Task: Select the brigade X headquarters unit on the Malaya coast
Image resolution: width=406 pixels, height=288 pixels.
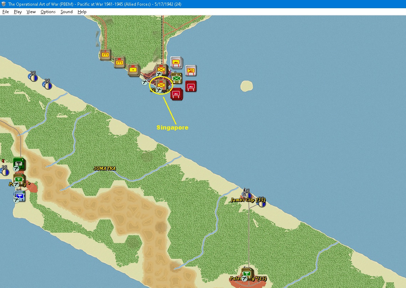Action: click(106, 55)
